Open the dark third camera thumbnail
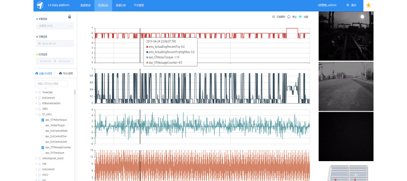The height and width of the screenshot is (181, 407). (346, 137)
